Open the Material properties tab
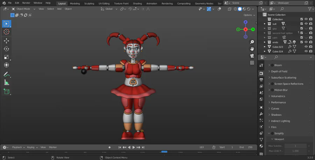 coord(261,146)
